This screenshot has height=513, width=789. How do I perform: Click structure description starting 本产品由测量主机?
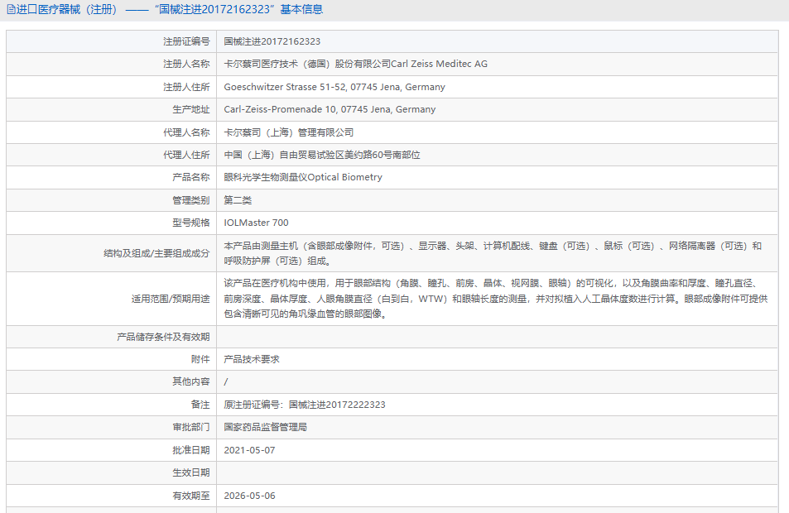pos(493,253)
